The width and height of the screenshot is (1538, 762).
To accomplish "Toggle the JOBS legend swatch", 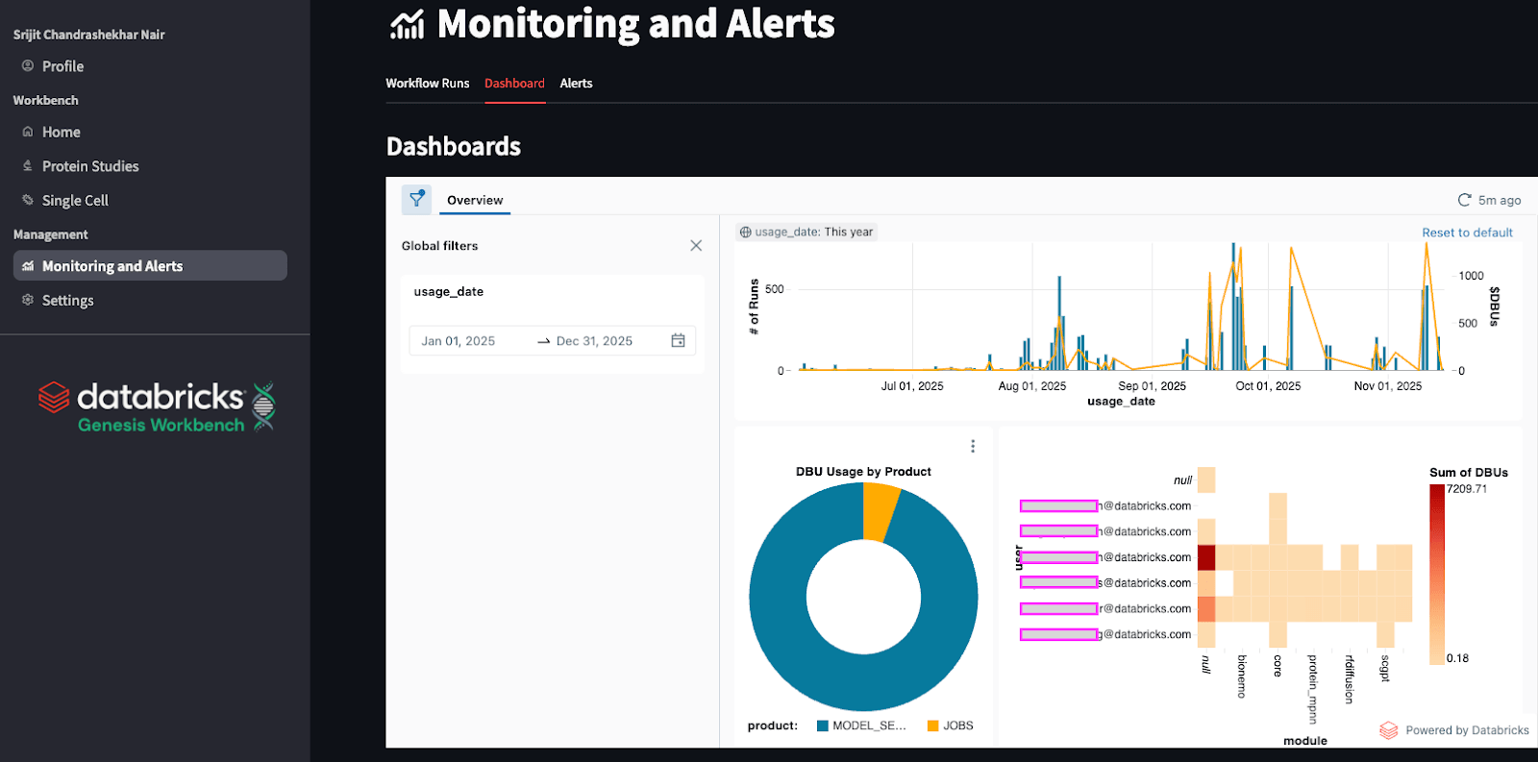I will (932, 725).
